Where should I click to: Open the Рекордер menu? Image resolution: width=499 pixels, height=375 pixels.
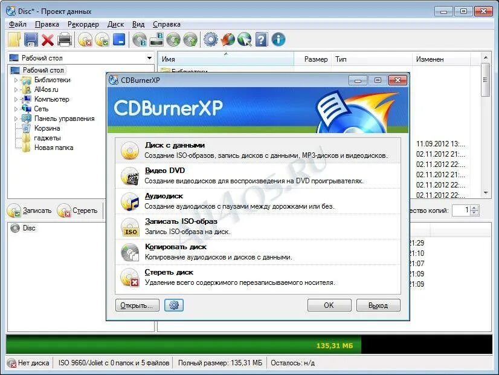83,24
